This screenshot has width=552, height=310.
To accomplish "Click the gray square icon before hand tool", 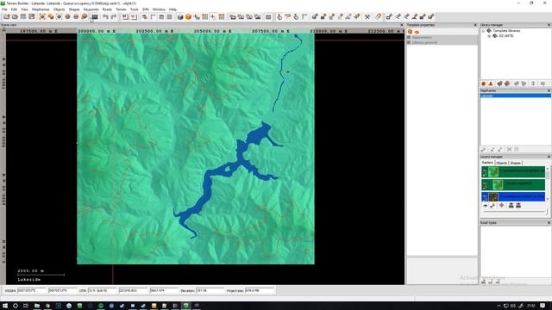I will point(268,16).
